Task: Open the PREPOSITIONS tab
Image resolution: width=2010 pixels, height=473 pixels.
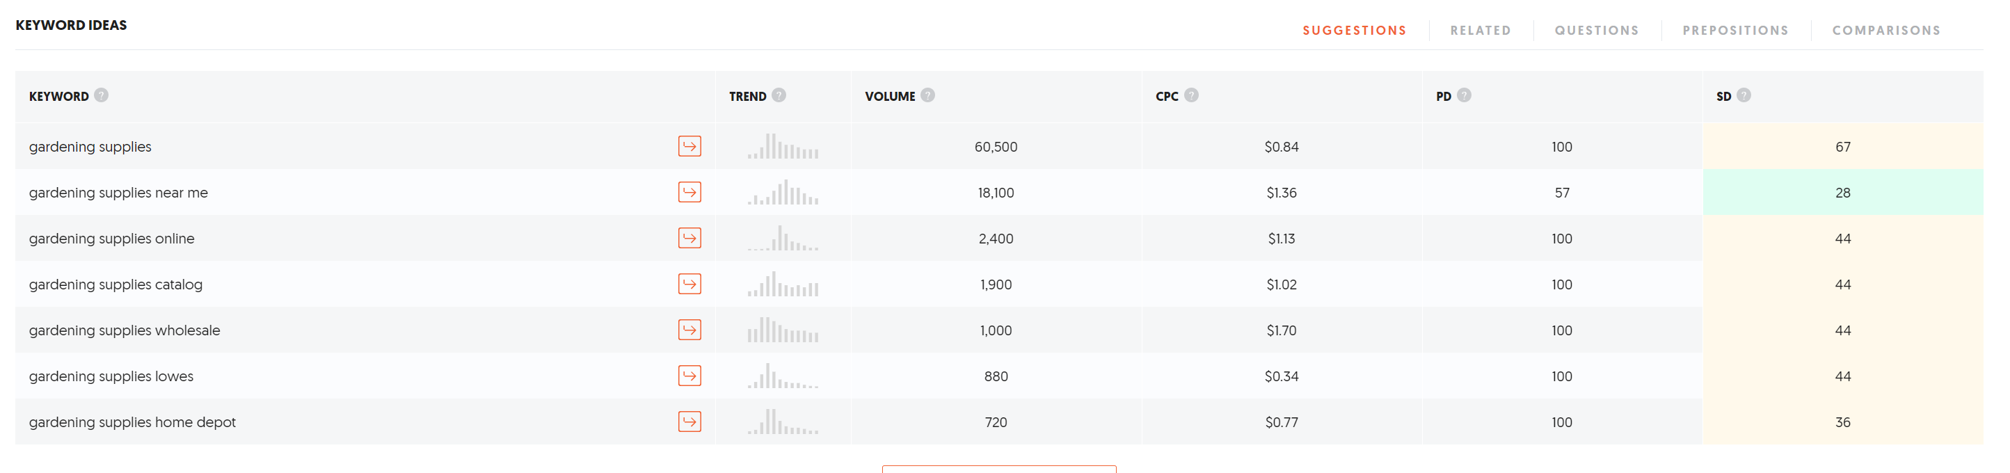Action: [x=1735, y=31]
